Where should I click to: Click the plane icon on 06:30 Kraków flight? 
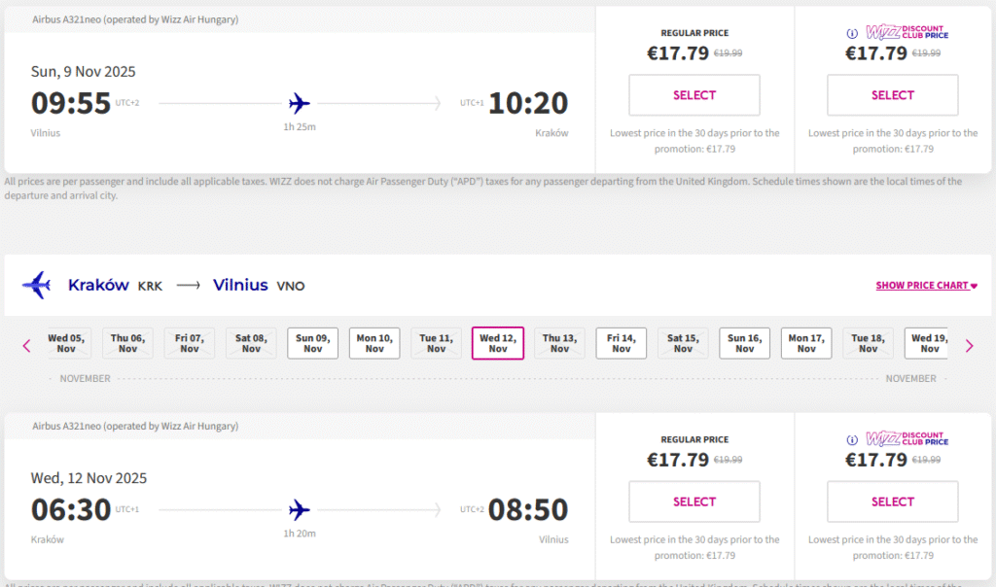tap(300, 509)
